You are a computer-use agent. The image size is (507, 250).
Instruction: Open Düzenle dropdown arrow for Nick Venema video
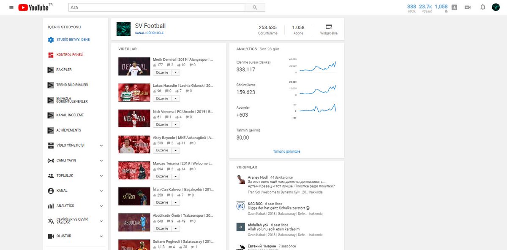click(x=175, y=125)
